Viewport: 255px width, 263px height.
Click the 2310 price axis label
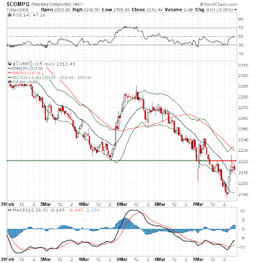click(243, 65)
